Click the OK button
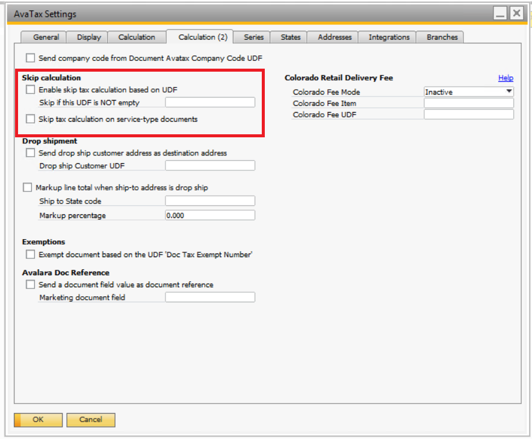This screenshot has height=439, width=532. point(38,420)
